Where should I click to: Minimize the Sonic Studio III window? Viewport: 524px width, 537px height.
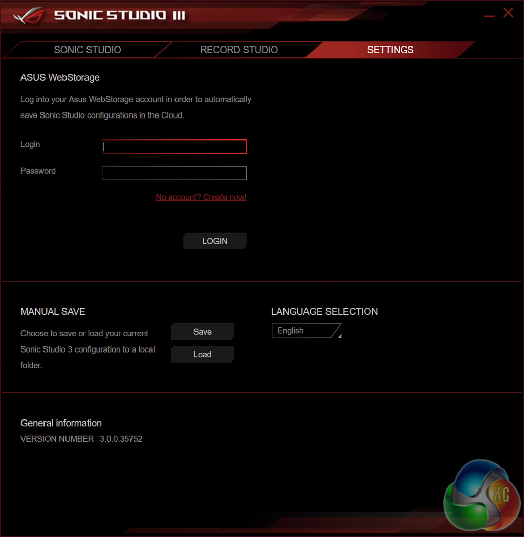tap(489, 16)
